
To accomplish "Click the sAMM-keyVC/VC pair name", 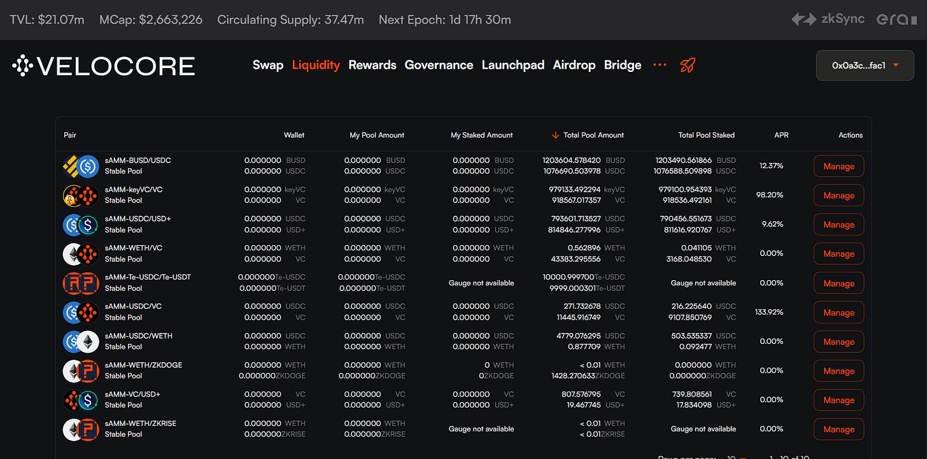I will tap(134, 190).
